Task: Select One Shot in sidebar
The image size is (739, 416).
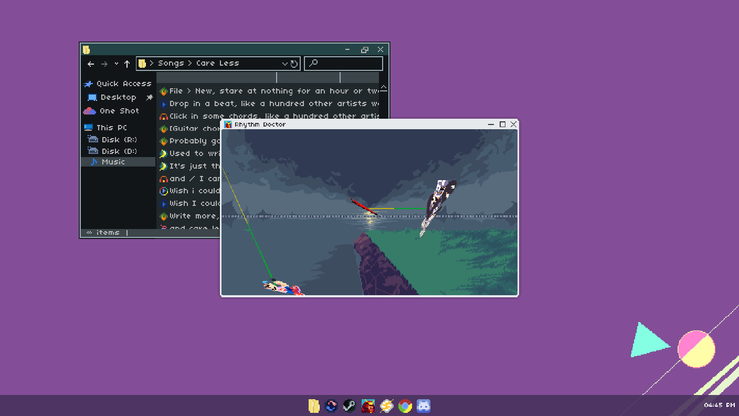Action: pyautogui.click(x=119, y=111)
